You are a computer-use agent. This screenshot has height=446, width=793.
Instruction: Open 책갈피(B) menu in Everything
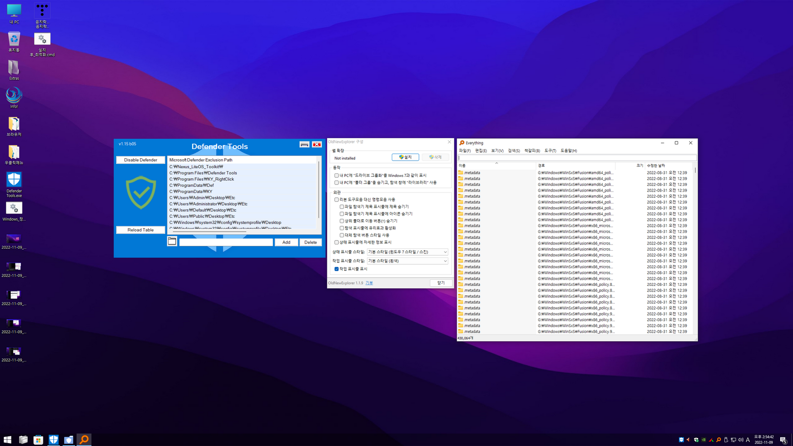pos(532,151)
